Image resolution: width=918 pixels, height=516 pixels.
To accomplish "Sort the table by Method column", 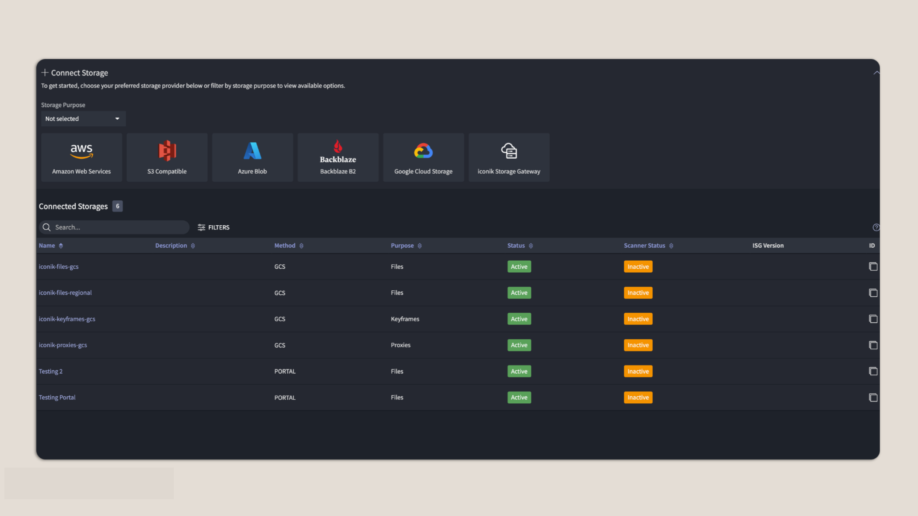I will tap(289, 246).
